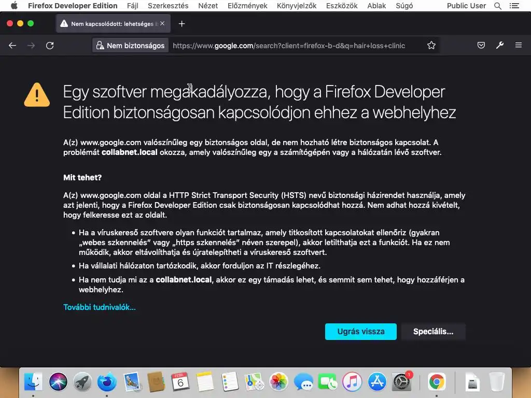The width and height of the screenshot is (531, 398).
Task: Open the Notification Center list icon
Action: coord(514,6)
